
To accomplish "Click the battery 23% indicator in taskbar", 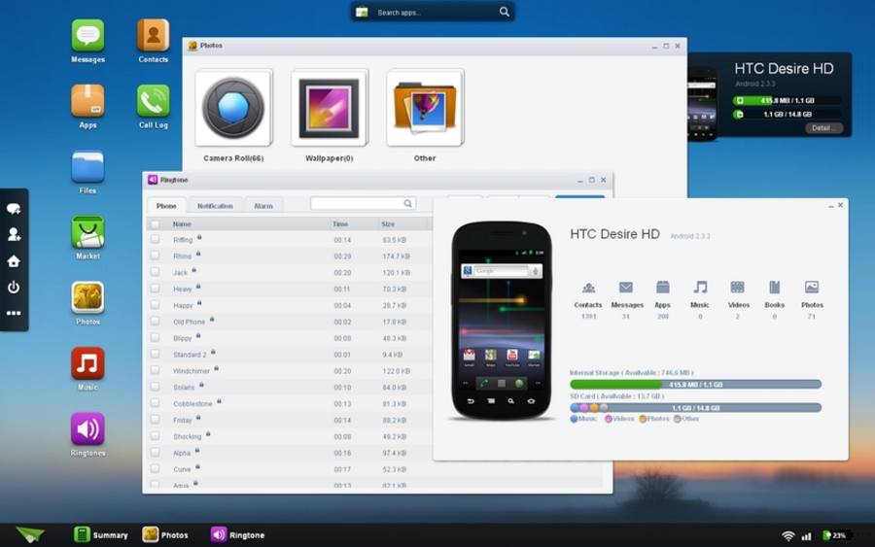I will click(x=835, y=535).
